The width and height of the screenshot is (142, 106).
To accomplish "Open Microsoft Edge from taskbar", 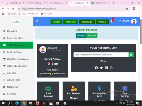I will point(17,103).
